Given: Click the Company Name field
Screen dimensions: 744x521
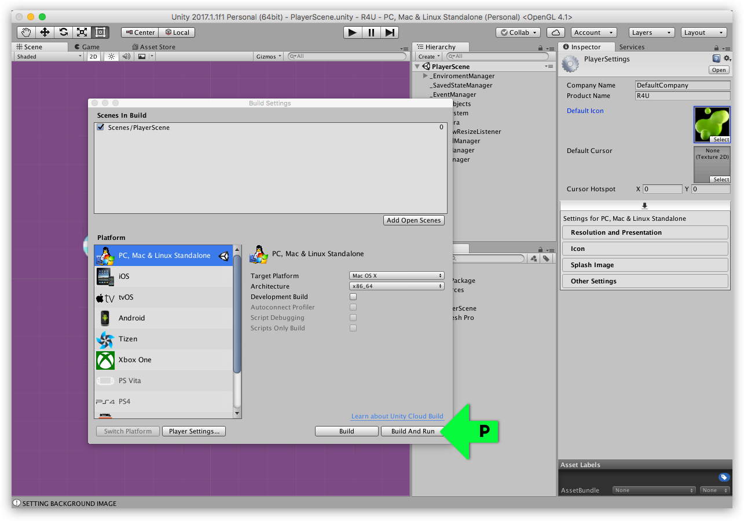Looking at the screenshot, I should 683,85.
